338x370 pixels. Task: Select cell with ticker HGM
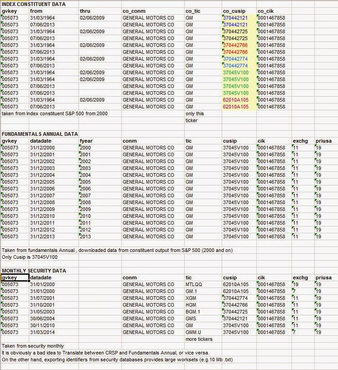203,305
